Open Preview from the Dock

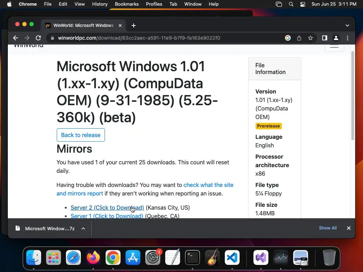tap(301, 257)
